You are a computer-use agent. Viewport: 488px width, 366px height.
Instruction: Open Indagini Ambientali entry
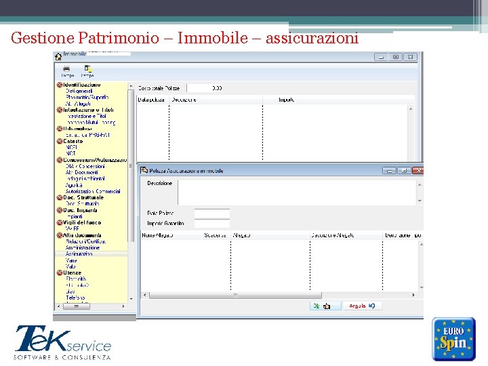pyautogui.click(x=86, y=179)
